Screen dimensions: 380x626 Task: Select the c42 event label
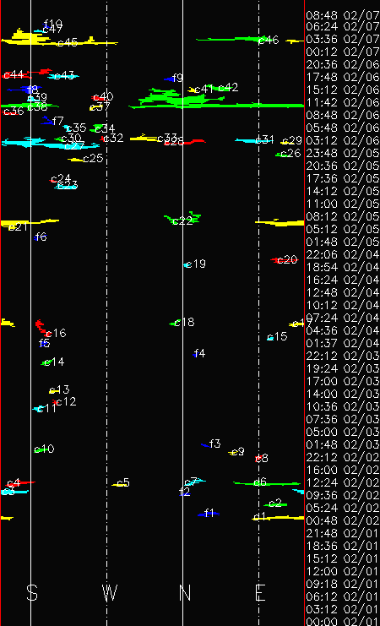[228, 87]
